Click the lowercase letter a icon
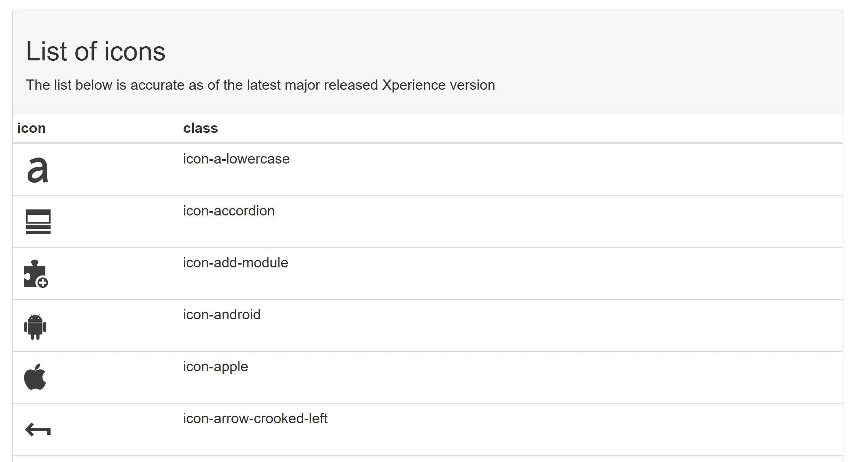This screenshot has width=853, height=462. 38,170
